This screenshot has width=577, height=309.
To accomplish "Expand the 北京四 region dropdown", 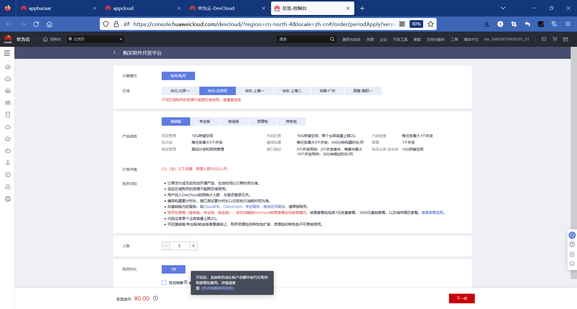I will [x=96, y=39].
